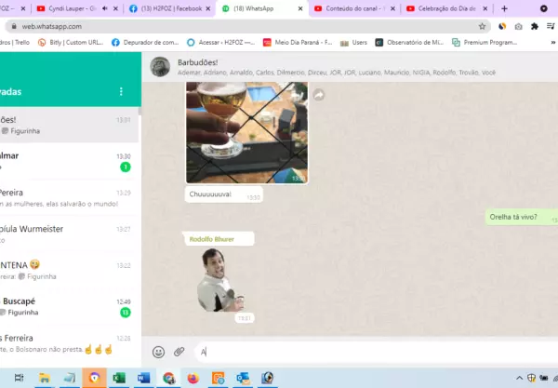The height and width of the screenshot is (388, 558).
Task: Open the Excel icon in taskbar
Action: (119, 378)
